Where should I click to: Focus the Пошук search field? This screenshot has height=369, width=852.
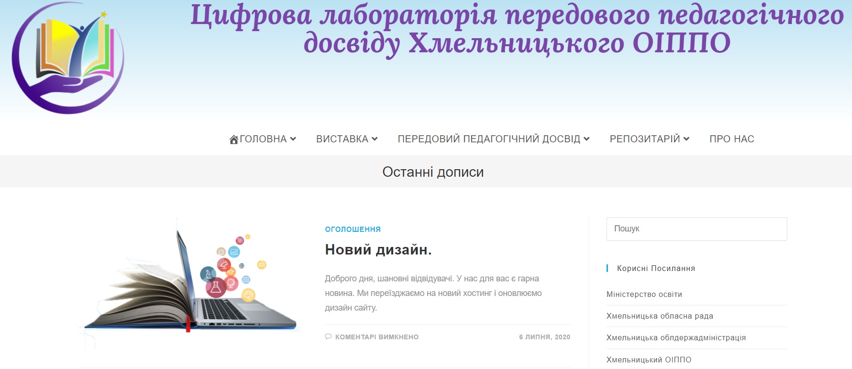pos(697,229)
